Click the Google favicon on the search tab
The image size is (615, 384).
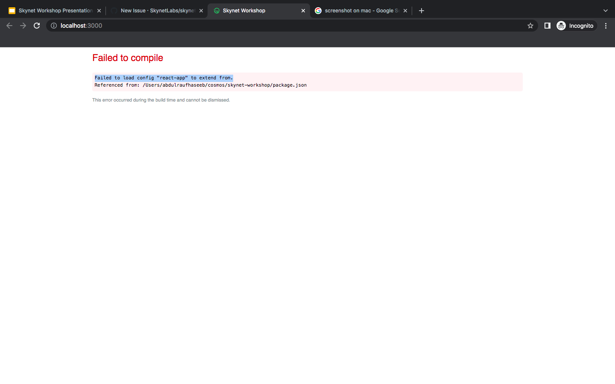pos(318,10)
